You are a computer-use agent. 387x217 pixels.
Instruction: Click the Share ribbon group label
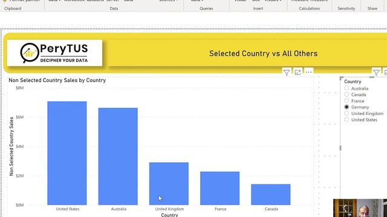tap(372, 8)
